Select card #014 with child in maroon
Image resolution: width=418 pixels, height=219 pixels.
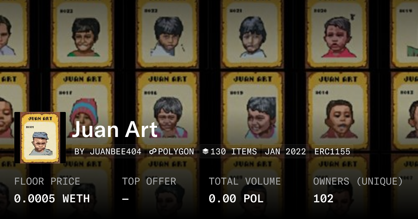tap(337, 109)
